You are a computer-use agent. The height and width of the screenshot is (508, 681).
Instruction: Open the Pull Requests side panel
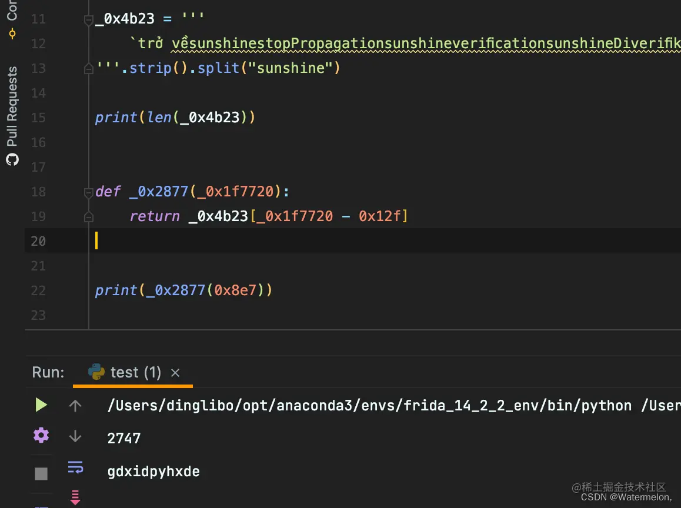(12, 115)
